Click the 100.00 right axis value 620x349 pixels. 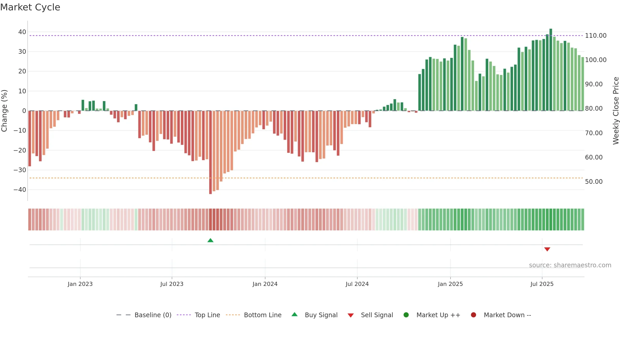tap(596, 60)
